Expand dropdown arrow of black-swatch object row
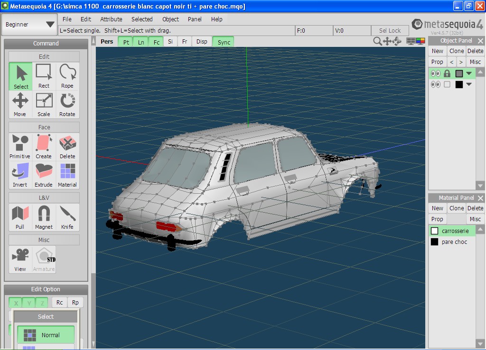 [469, 84]
